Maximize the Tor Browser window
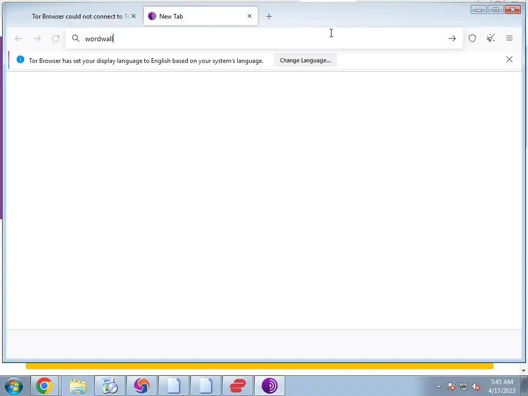The width and height of the screenshot is (528, 396). 496,10
